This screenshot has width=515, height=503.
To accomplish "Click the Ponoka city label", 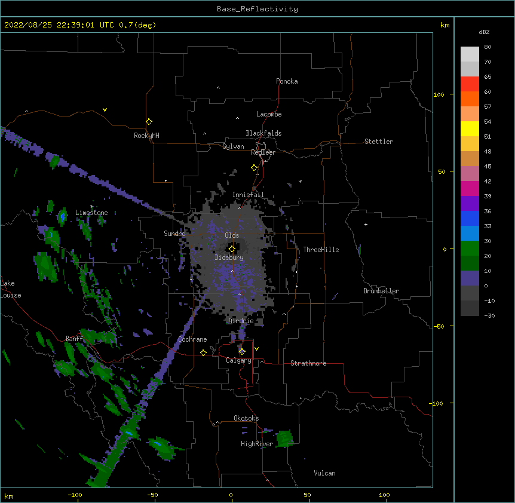I will [x=287, y=81].
